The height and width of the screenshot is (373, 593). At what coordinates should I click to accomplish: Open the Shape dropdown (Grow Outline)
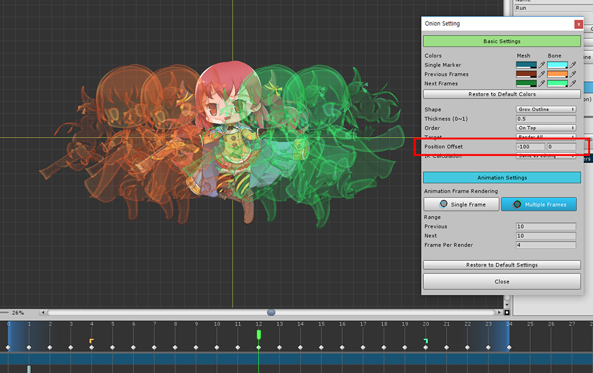[546, 109]
